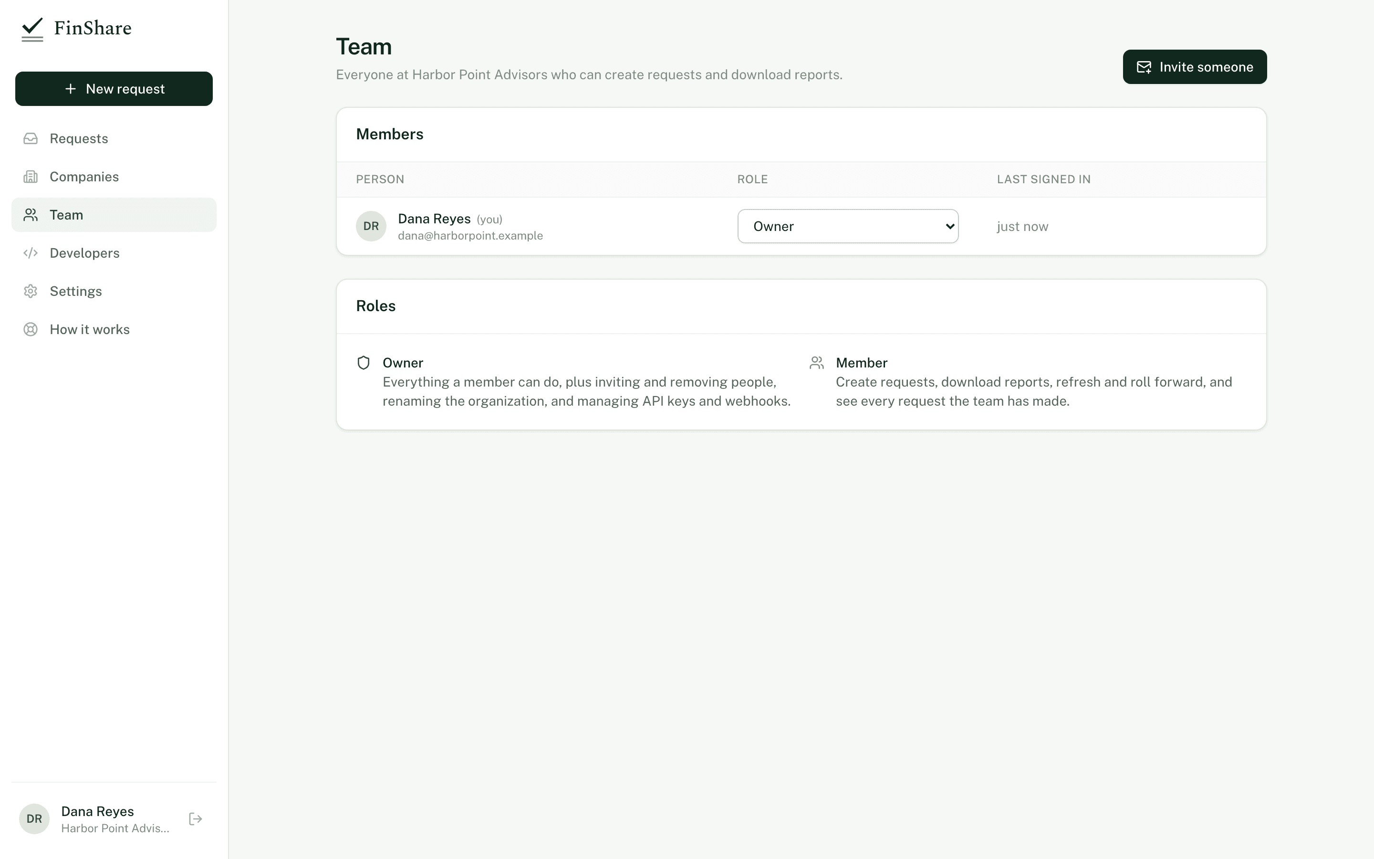Open Settings from the sidebar

coord(114,291)
